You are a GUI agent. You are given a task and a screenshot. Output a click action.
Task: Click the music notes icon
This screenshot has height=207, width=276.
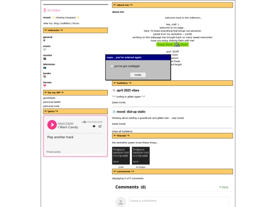(x=44, y=49)
